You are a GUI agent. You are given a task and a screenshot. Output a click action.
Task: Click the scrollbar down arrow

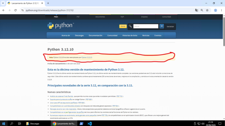(x=224, y=119)
